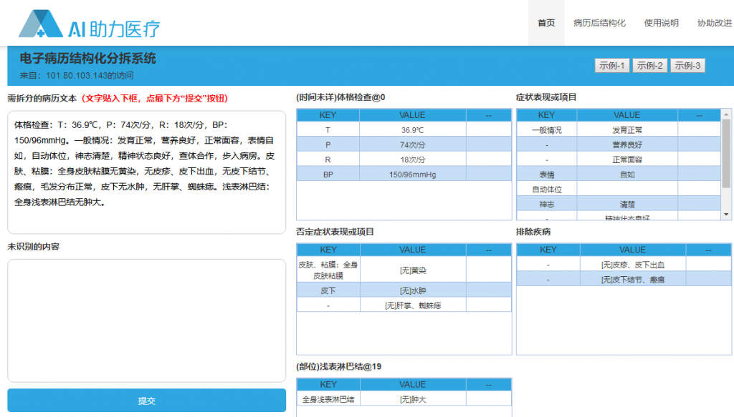Go to 协助改进 page
The height and width of the screenshot is (417, 734).
[x=714, y=23]
